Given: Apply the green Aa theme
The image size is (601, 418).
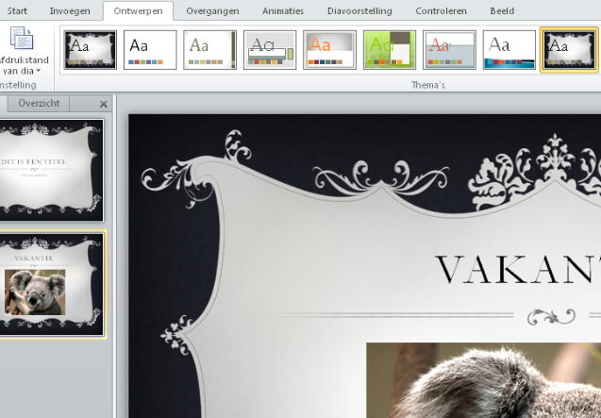Looking at the screenshot, I should [390, 50].
